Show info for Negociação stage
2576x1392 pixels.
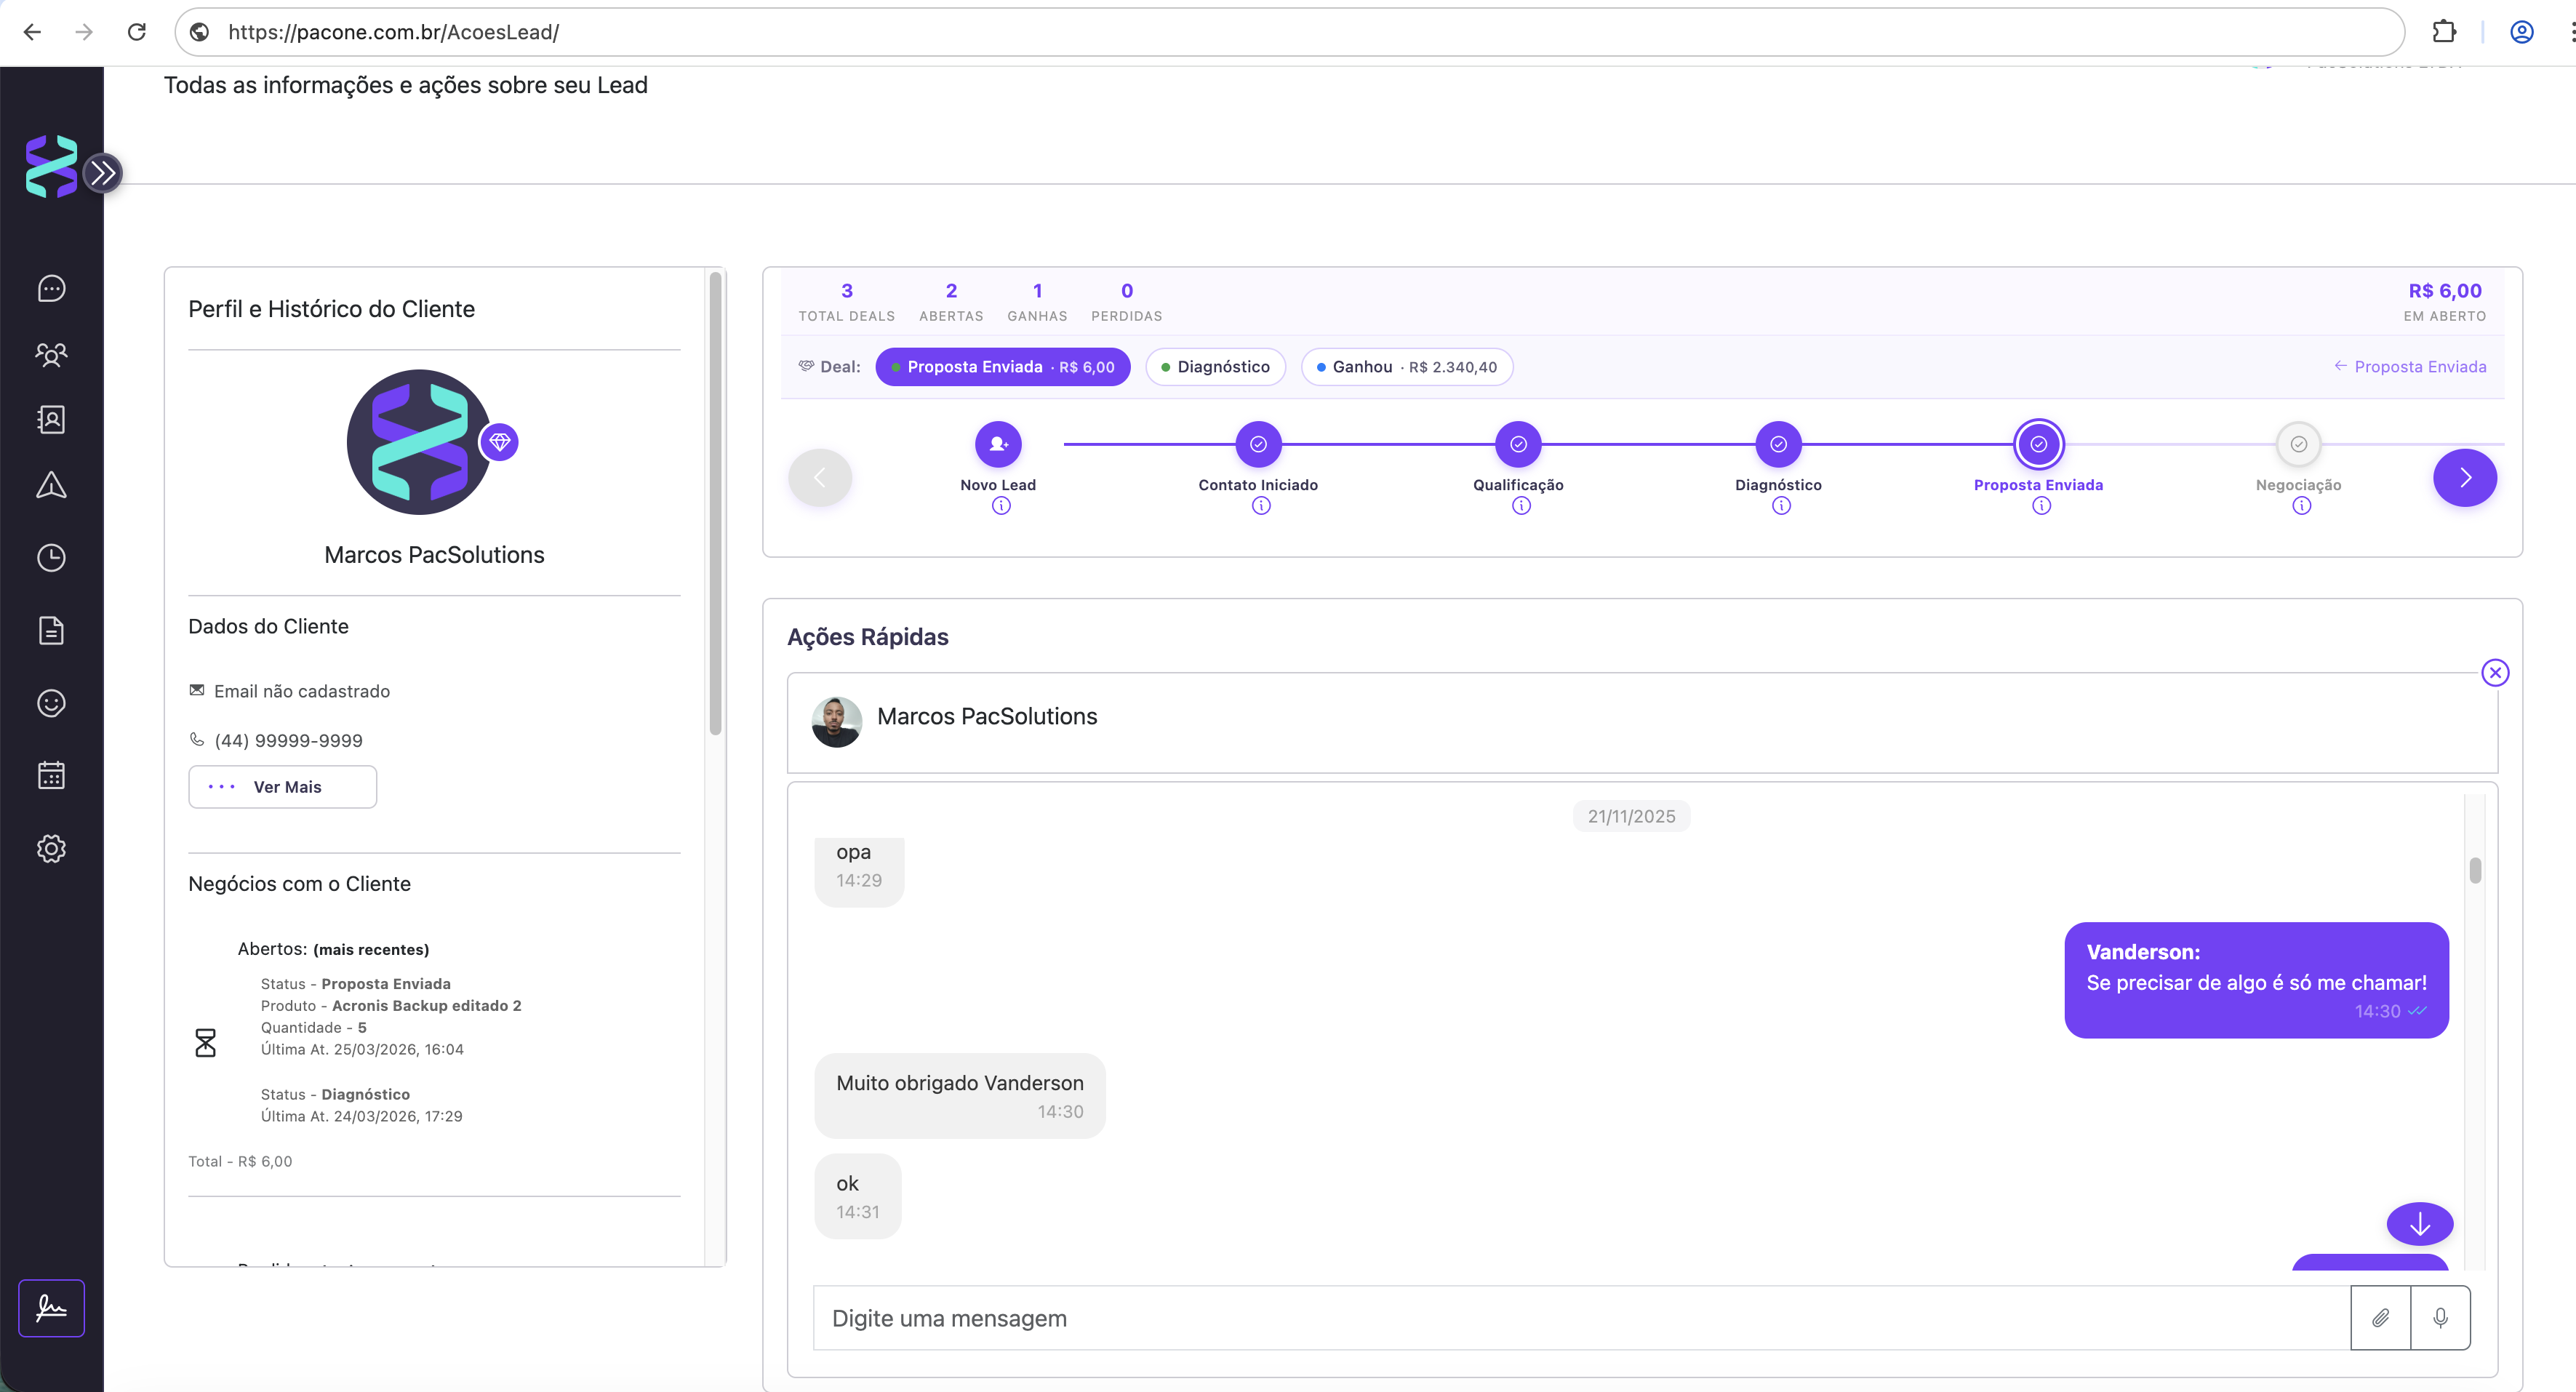(x=2301, y=506)
